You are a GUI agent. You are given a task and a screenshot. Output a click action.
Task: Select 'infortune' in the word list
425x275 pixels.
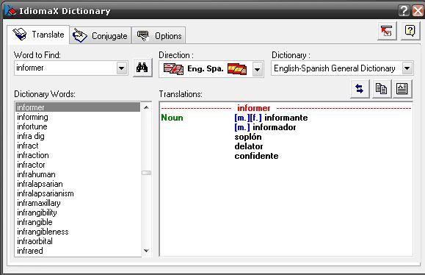tap(78, 126)
